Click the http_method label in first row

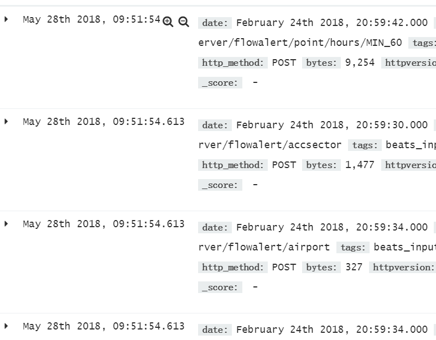pos(233,63)
